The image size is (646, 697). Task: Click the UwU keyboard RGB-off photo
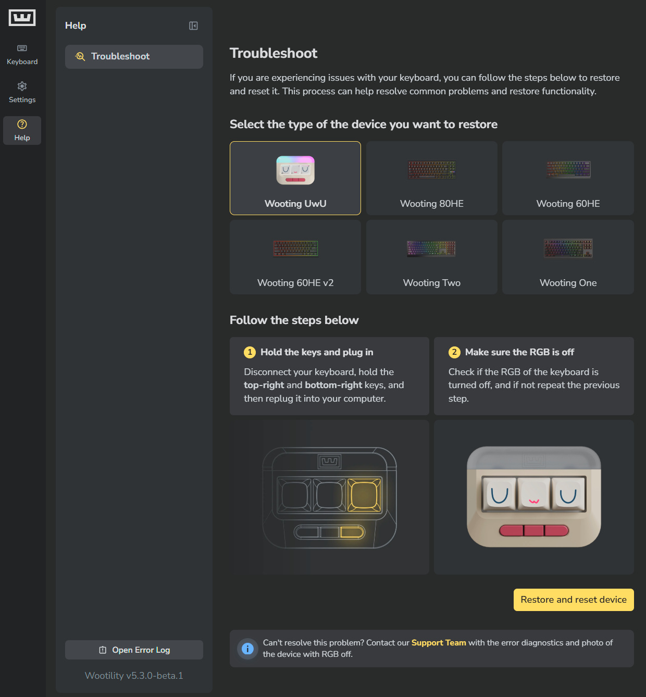point(534,497)
